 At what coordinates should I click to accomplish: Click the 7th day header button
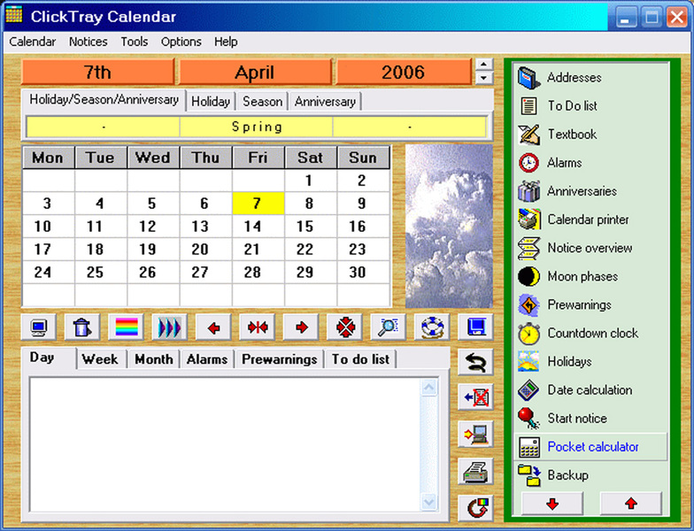pyautogui.click(x=97, y=73)
